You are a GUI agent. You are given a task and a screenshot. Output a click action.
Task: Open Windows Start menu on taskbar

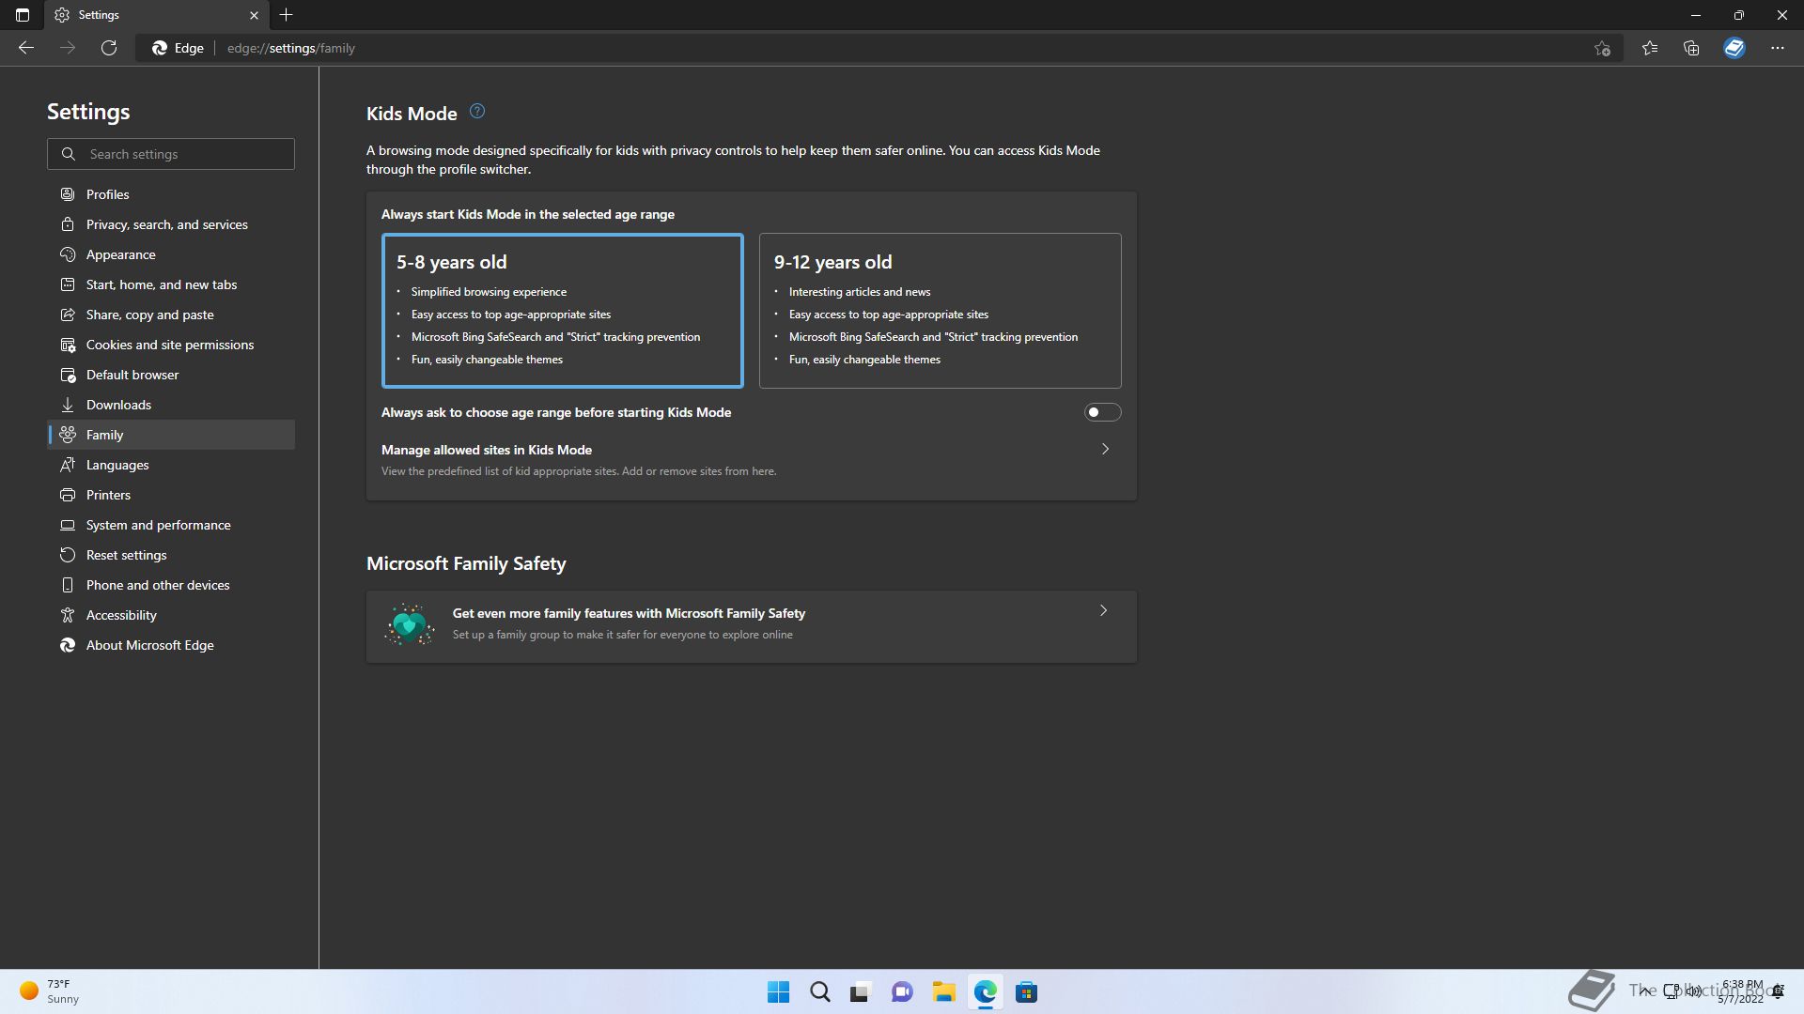point(778,992)
